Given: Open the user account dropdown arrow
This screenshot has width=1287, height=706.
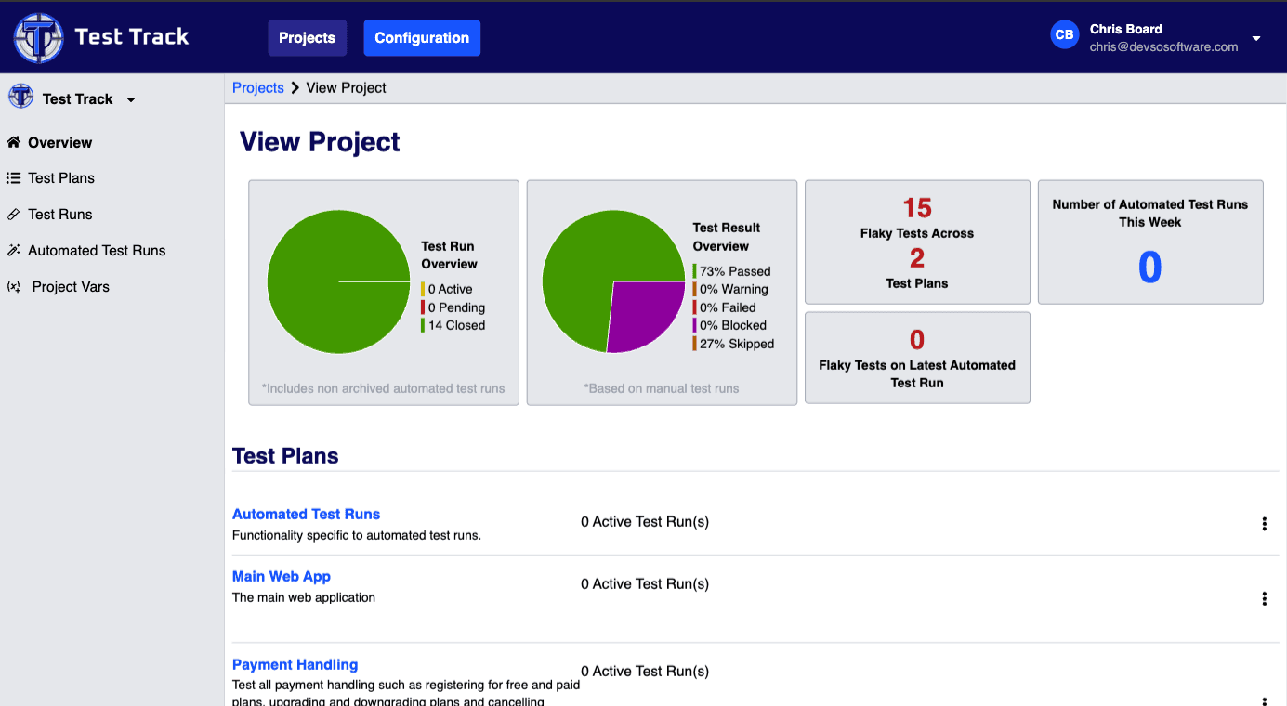Looking at the screenshot, I should (x=1256, y=39).
